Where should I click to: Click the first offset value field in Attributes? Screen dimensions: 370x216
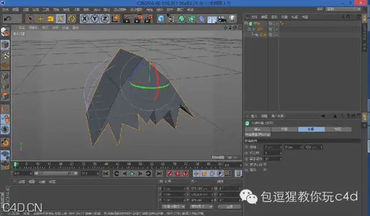click(x=272, y=147)
